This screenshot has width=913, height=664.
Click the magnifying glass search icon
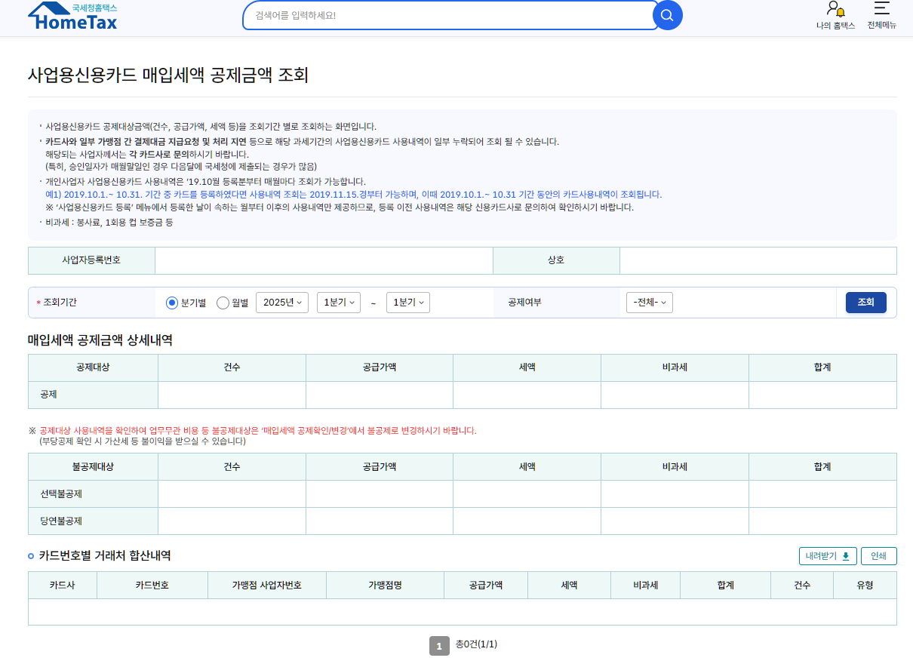[667, 15]
